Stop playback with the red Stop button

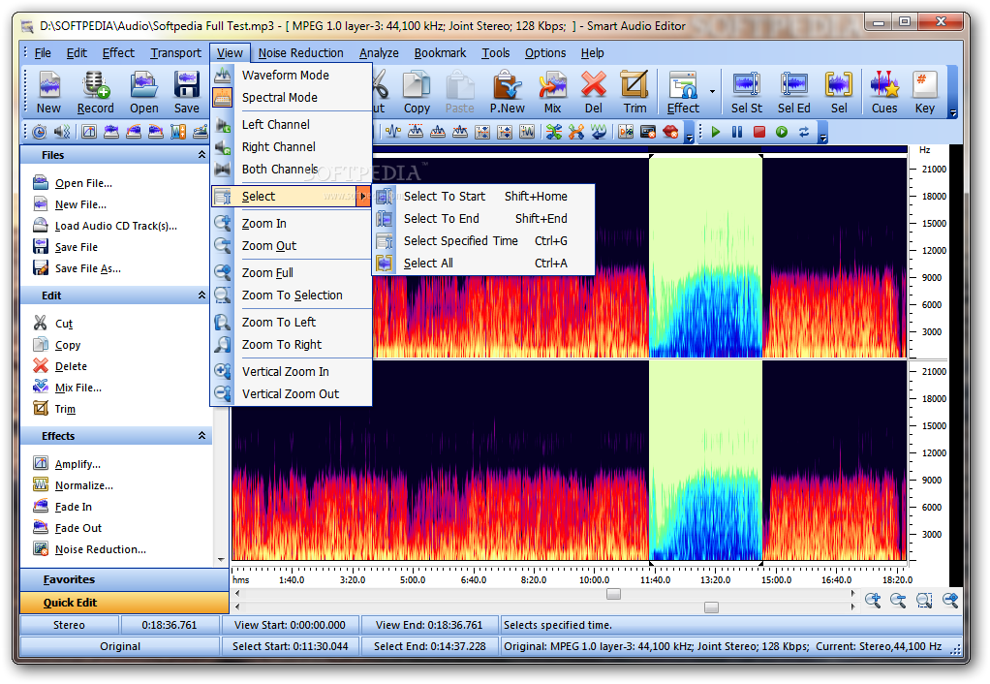(x=758, y=132)
